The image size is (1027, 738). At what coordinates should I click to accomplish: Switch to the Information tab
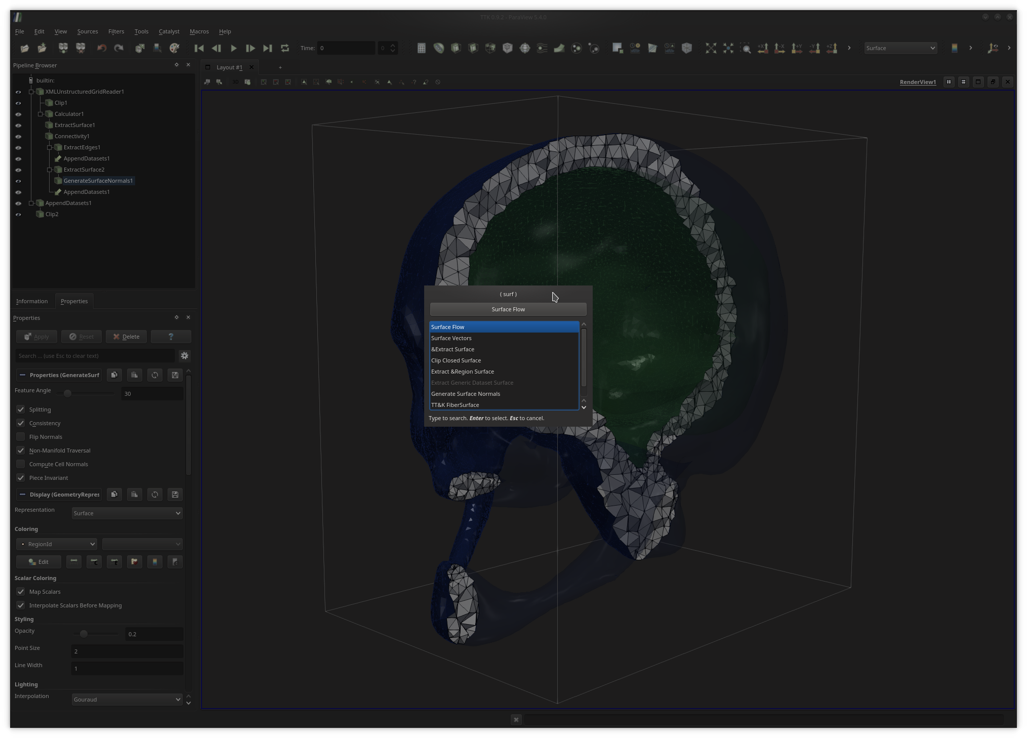click(32, 301)
